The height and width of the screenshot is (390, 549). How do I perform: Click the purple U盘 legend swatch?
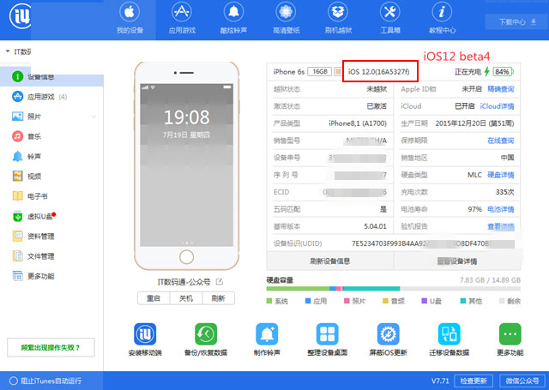[x=425, y=301]
